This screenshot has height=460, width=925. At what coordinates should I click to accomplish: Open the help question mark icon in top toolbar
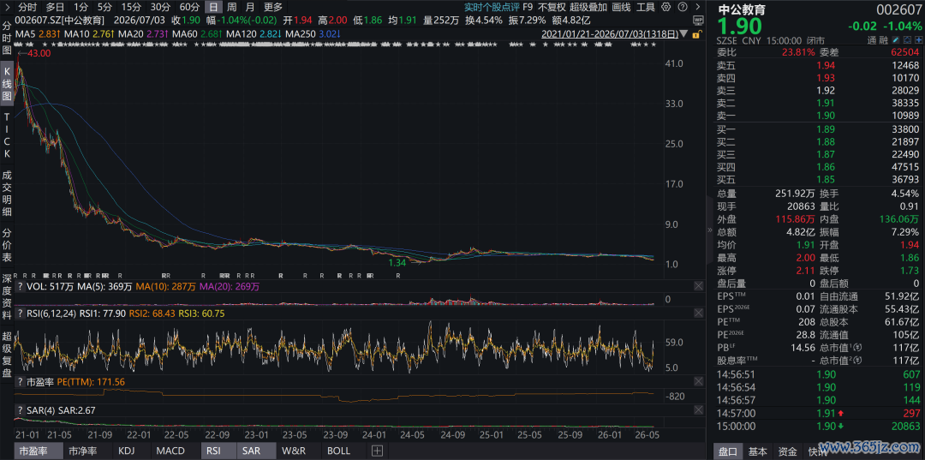click(682, 8)
